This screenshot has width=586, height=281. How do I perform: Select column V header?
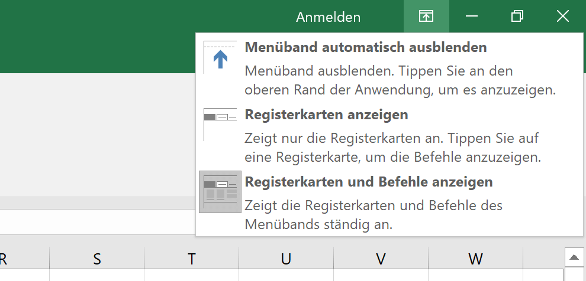tap(381, 258)
